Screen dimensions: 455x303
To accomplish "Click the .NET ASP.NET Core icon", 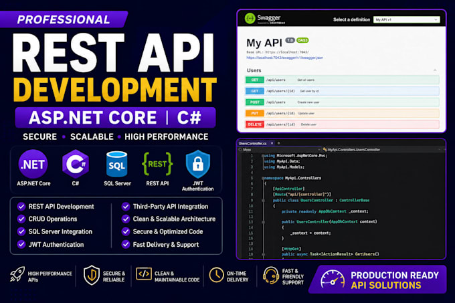I will (33, 164).
